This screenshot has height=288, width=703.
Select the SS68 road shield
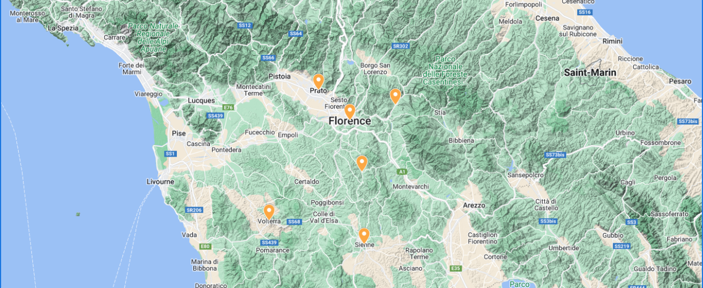click(294, 221)
